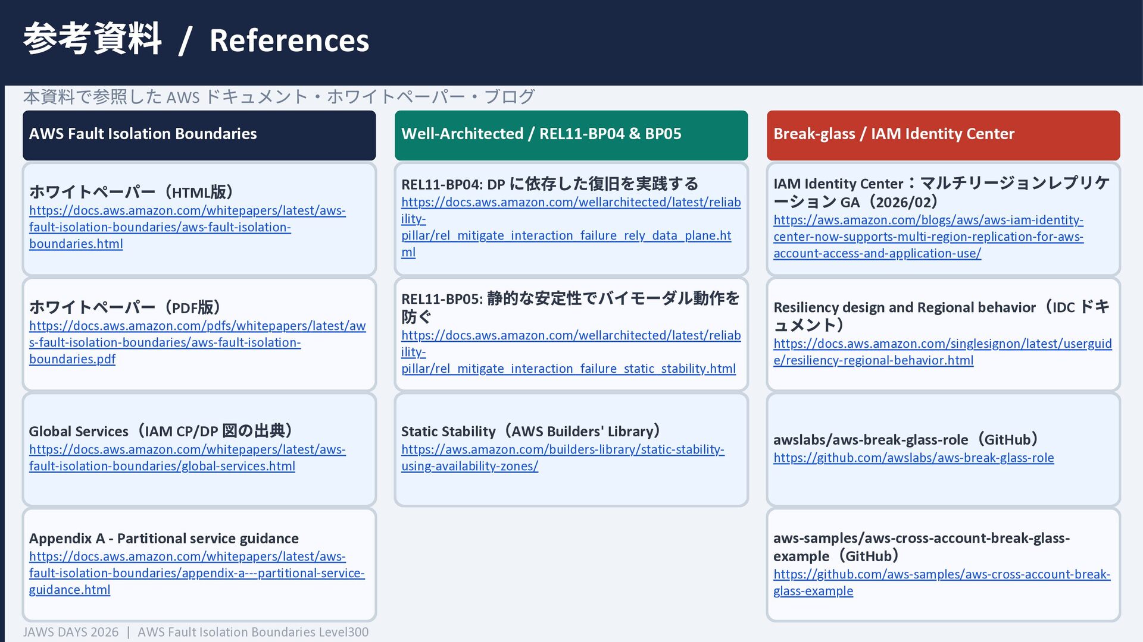Click the awslabs/aws-break-glass-role card heading
The image size is (1143, 642).
[x=906, y=440]
